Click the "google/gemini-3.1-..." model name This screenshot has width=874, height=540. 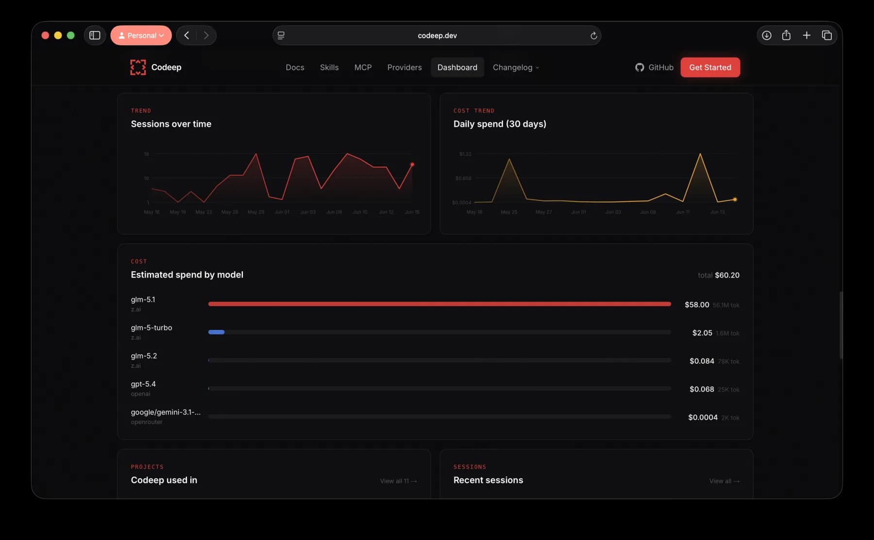tap(166, 412)
